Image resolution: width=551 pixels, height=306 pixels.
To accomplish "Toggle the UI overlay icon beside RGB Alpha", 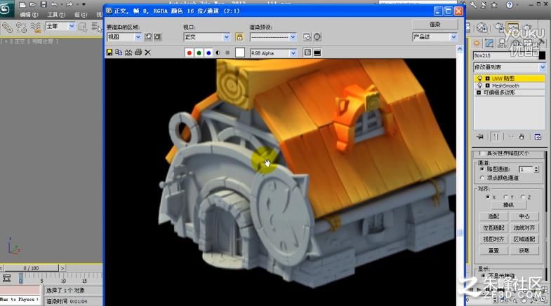I will (307, 53).
